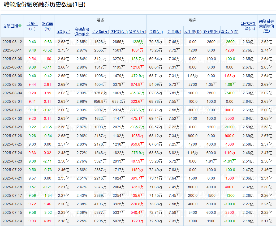The height and width of the screenshot is (226, 276).
Task: Click sell volume 1.16万
Action: point(193,153)
